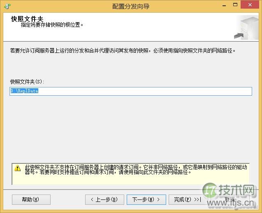The image size is (262, 213).
Task: Click the snapshot folder path input field
Action: tap(131, 91)
